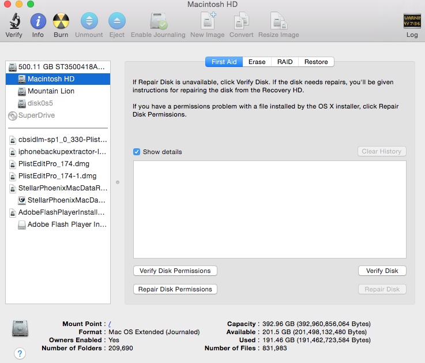Click the Number of Folders value 209,690
This screenshot has height=363, width=425.
click(121, 348)
